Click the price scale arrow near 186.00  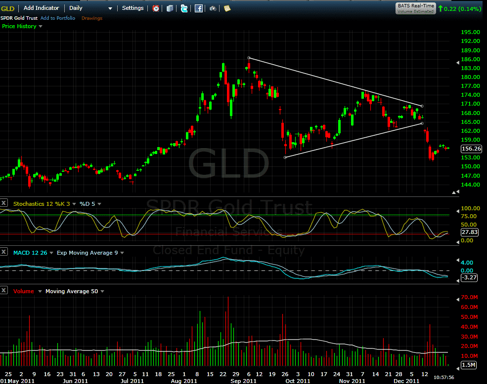click(x=457, y=63)
